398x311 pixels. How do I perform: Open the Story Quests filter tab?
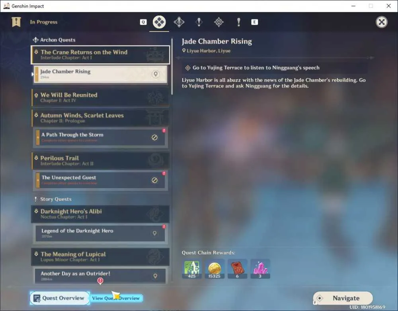pyautogui.click(x=199, y=22)
